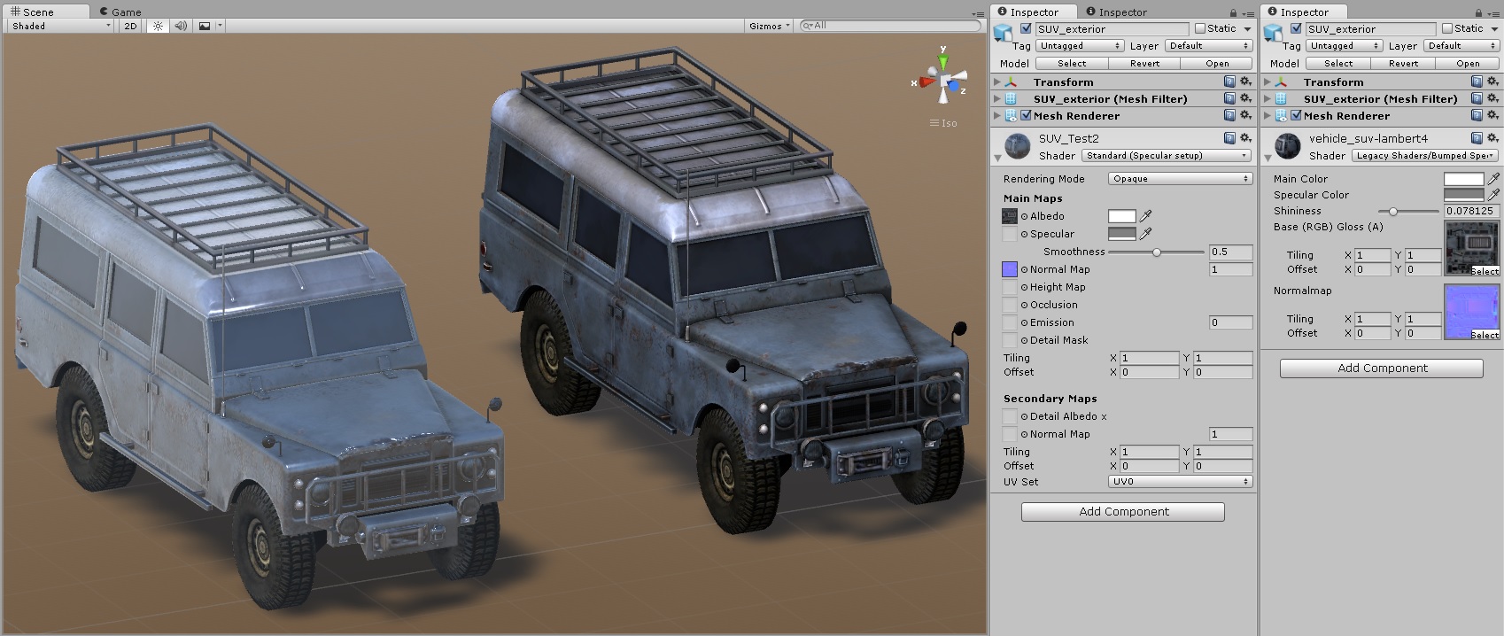Open middle Inspector panel options menu
1504x636 pixels.
coord(1247,12)
